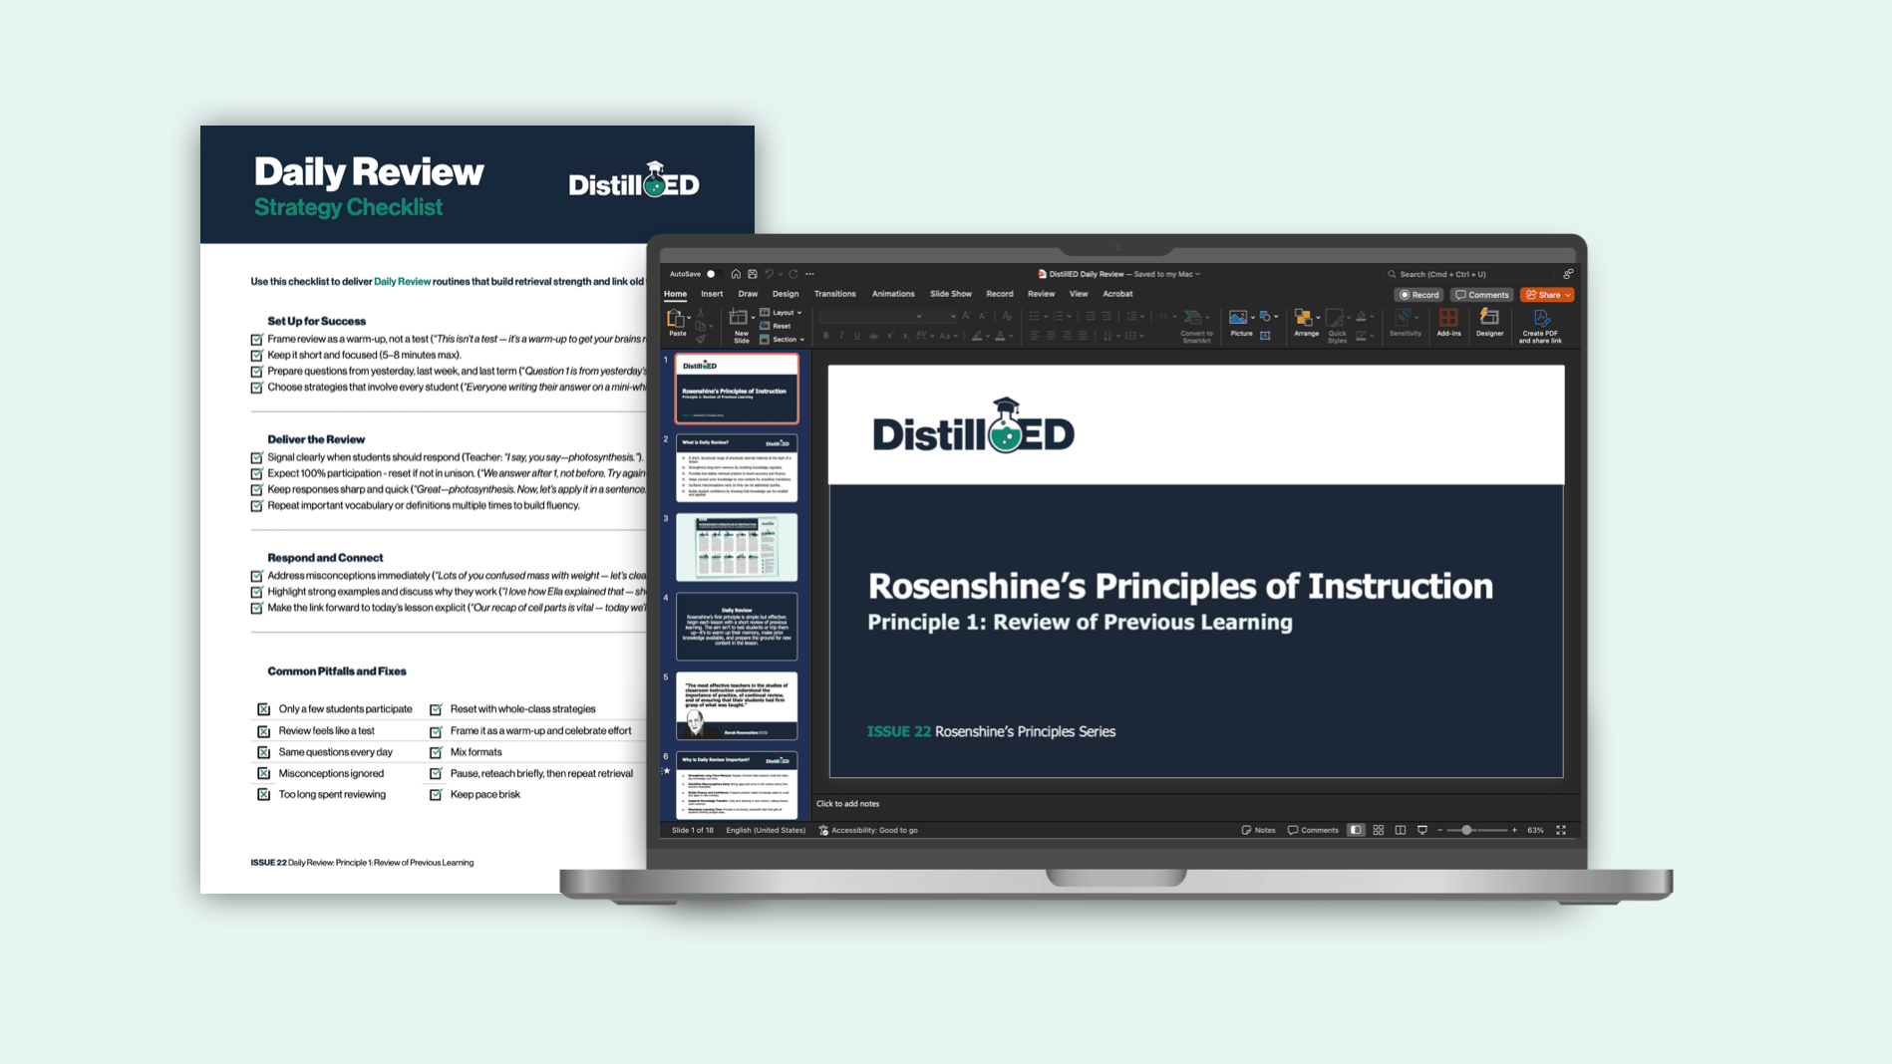Go to the Transitions tab

click(834, 294)
